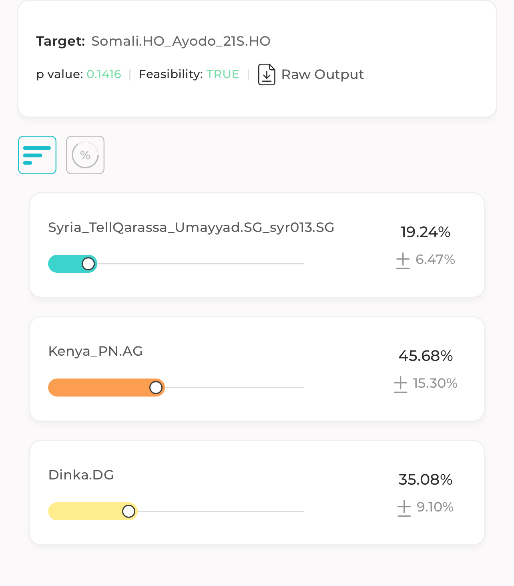Click the plus-minus icon beside 15.30%
This screenshot has height=586, width=514.
click(x=401, y=385)
